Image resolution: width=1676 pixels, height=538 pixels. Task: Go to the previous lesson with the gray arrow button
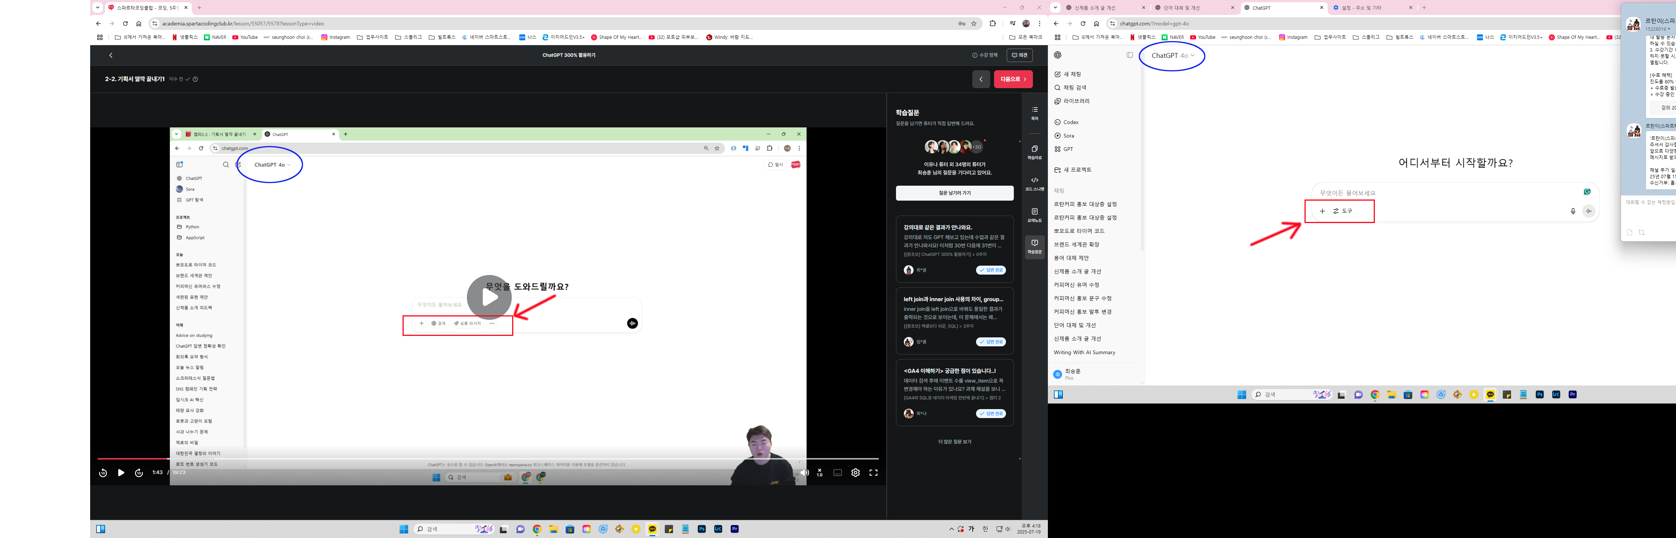981,79
